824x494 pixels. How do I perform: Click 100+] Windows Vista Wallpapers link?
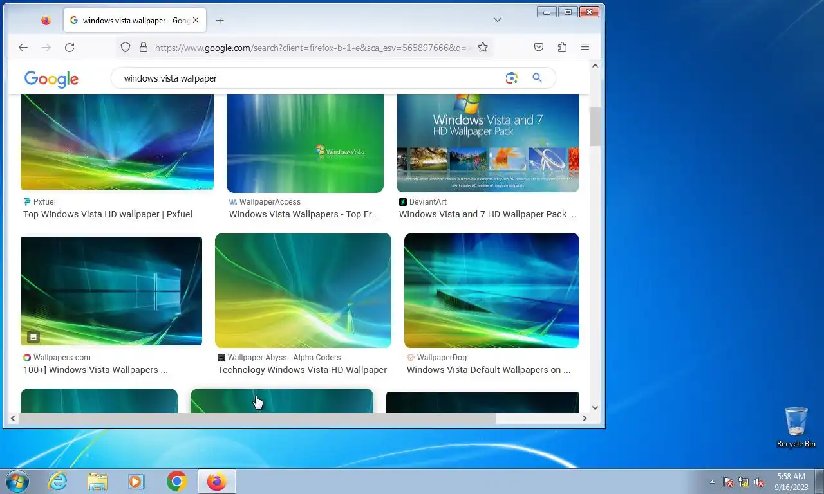click(95, 370)
